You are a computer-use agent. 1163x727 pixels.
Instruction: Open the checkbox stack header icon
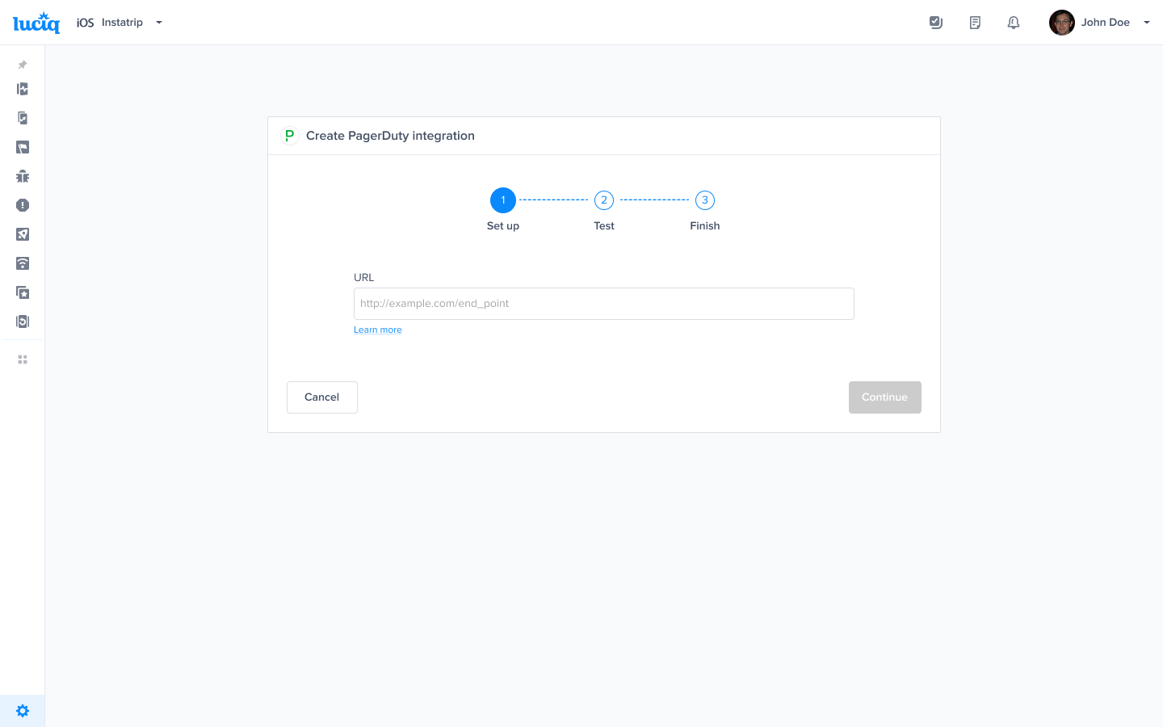tap(936, 23)
